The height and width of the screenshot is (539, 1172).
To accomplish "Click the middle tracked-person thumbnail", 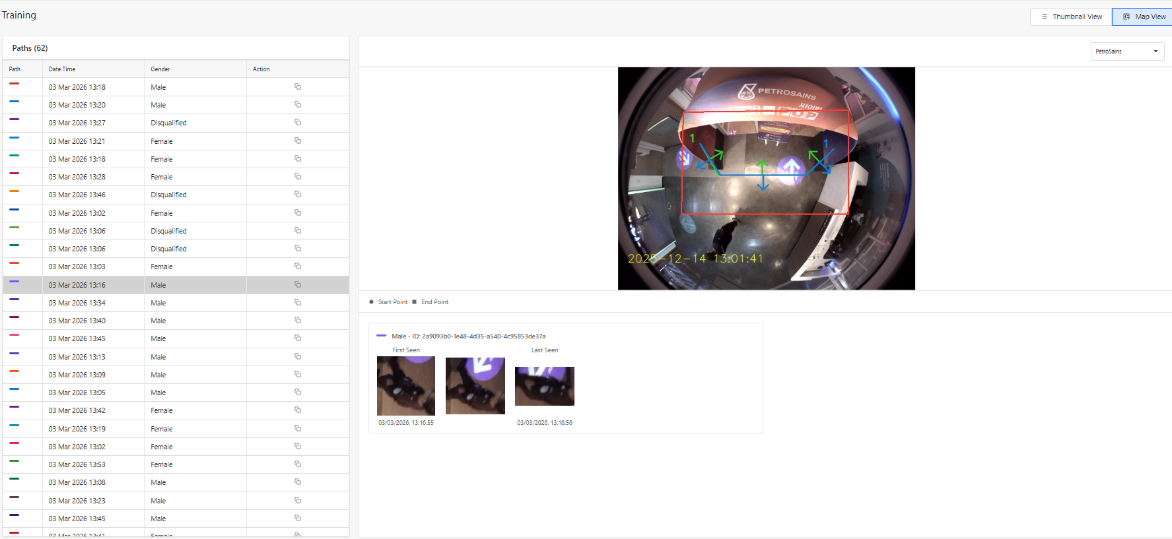I will point(475,386).
